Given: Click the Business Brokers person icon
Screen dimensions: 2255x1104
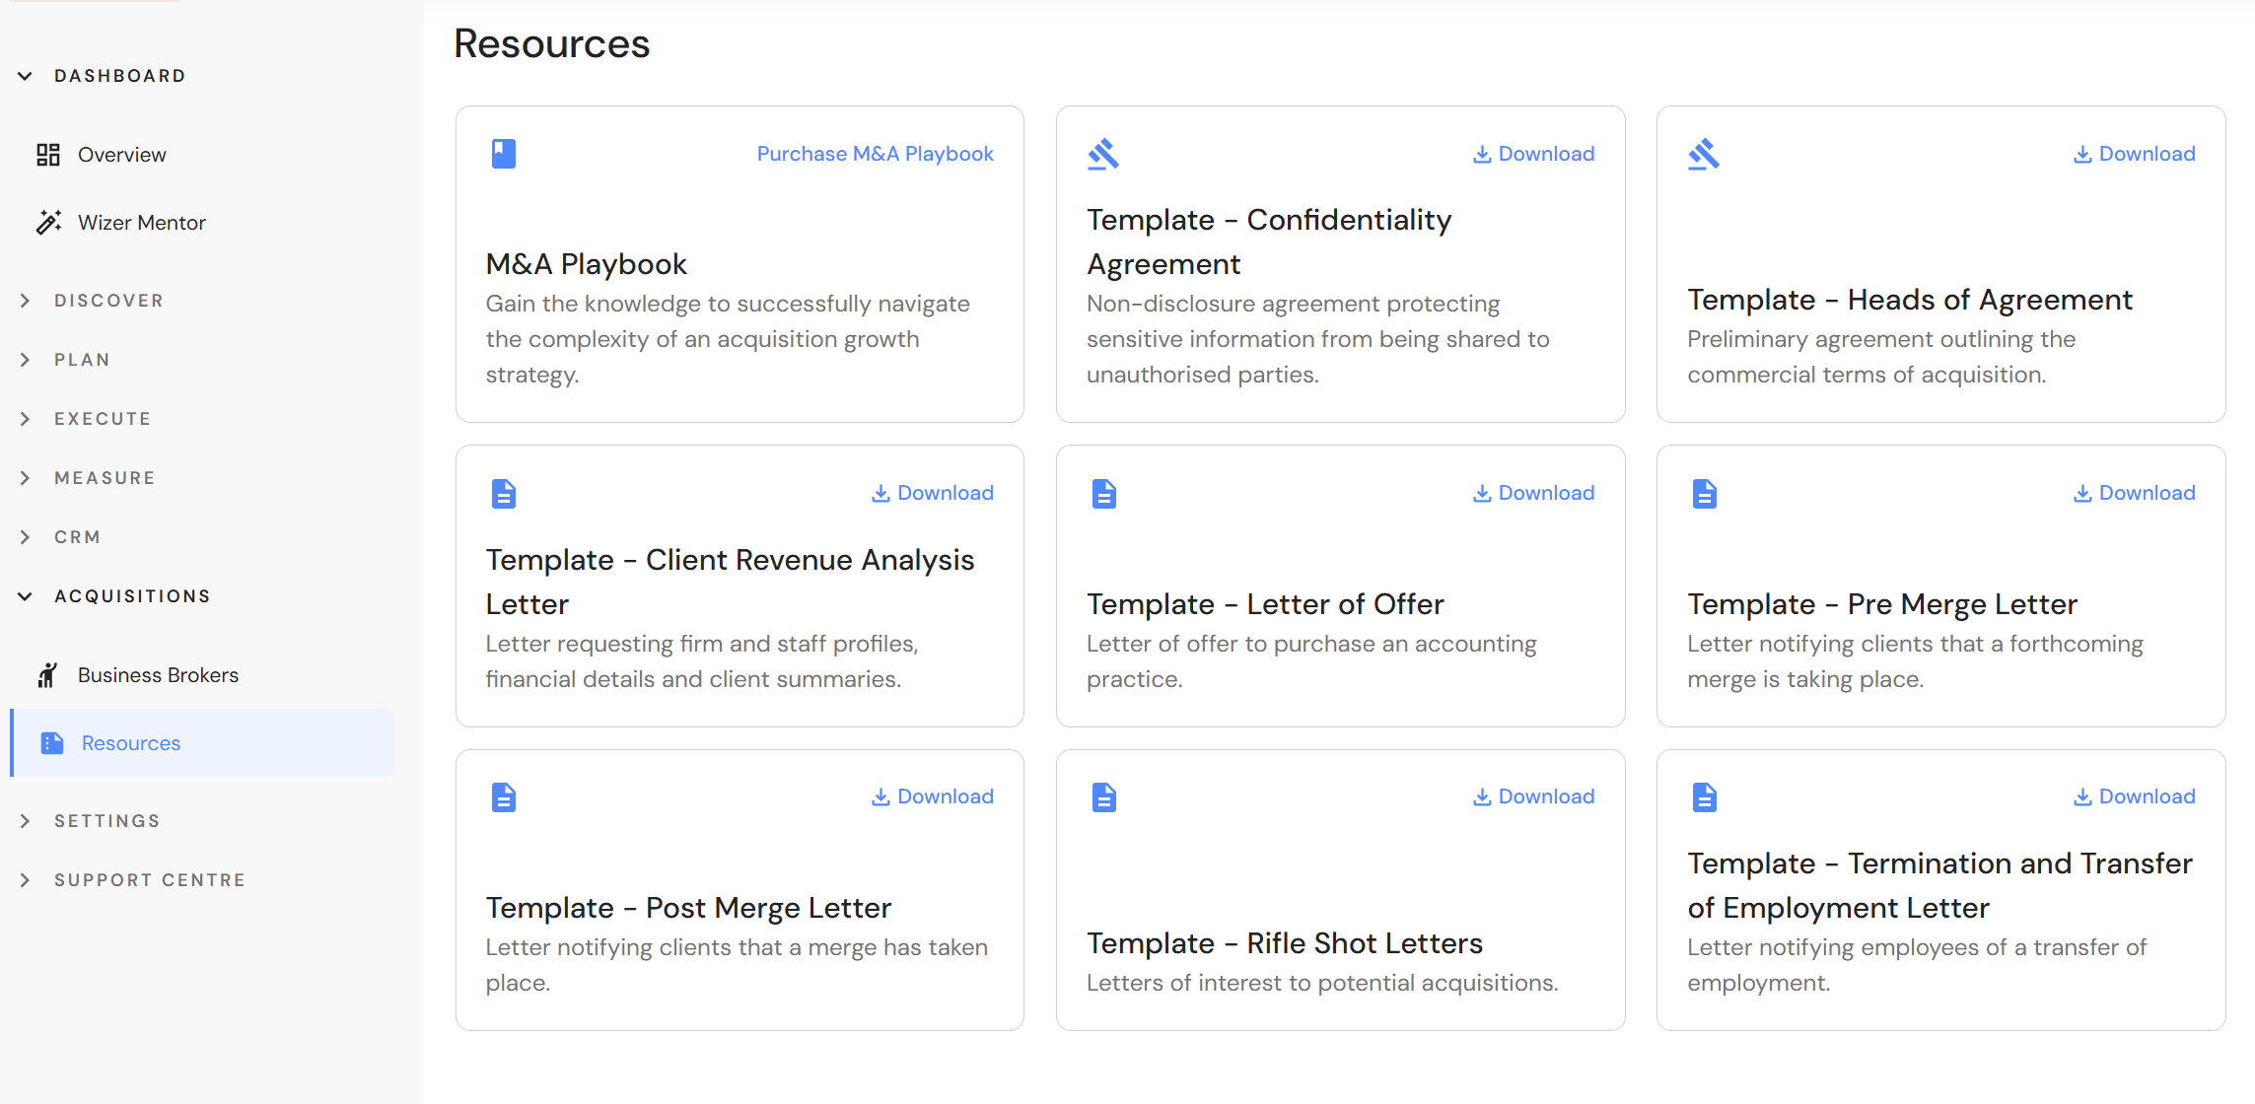Looking at the screenshot, I should tap(48, 675).
